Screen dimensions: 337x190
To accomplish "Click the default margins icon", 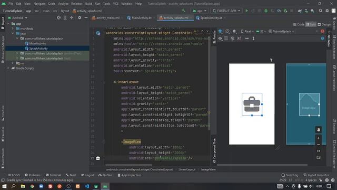I will click(x=239, y=39).
